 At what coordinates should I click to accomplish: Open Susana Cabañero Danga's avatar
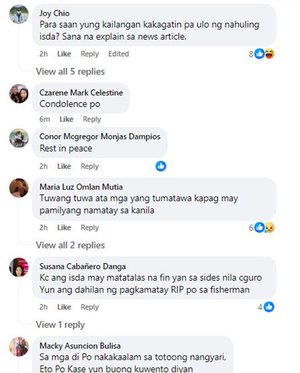point(19,267)
